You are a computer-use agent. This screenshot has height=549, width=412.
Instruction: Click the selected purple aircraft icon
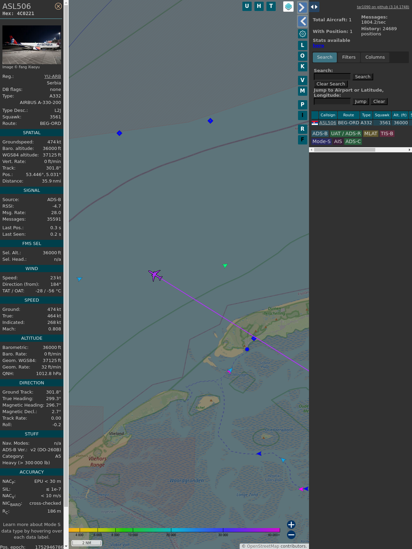click(x=156, y=275)
